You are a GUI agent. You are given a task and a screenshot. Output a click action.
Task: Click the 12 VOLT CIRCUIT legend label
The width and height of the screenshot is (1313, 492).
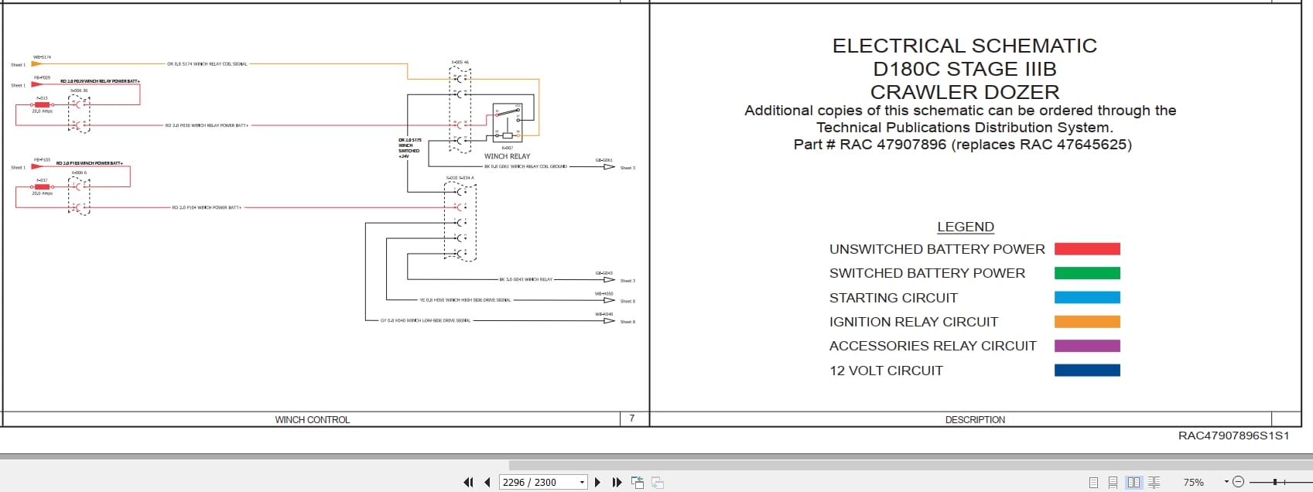886,371
